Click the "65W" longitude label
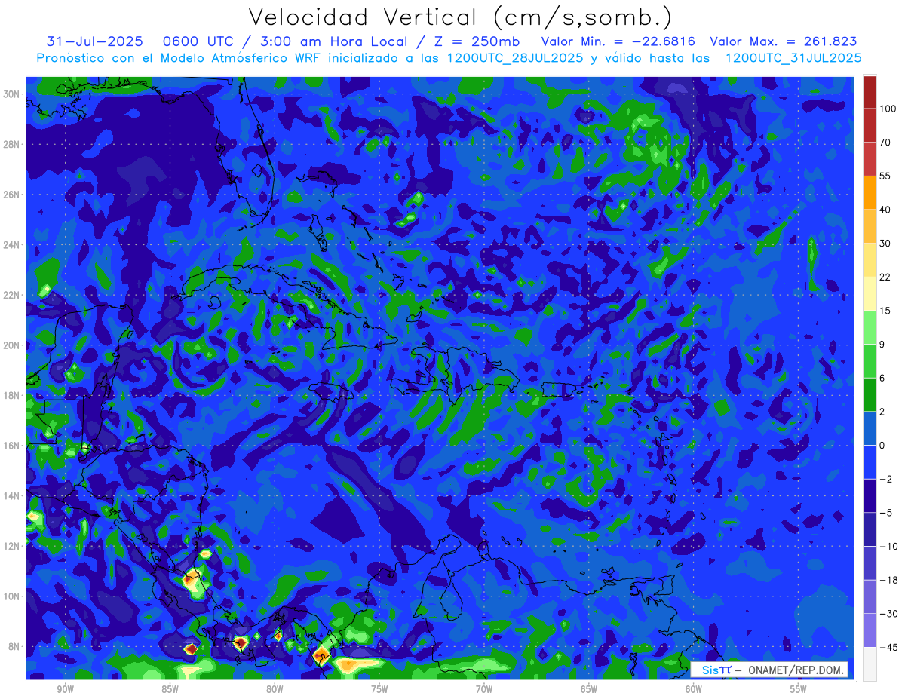 click(589, 689)
